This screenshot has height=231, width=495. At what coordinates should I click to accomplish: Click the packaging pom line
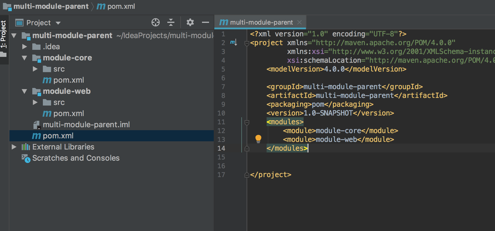[x=320, y=104]
